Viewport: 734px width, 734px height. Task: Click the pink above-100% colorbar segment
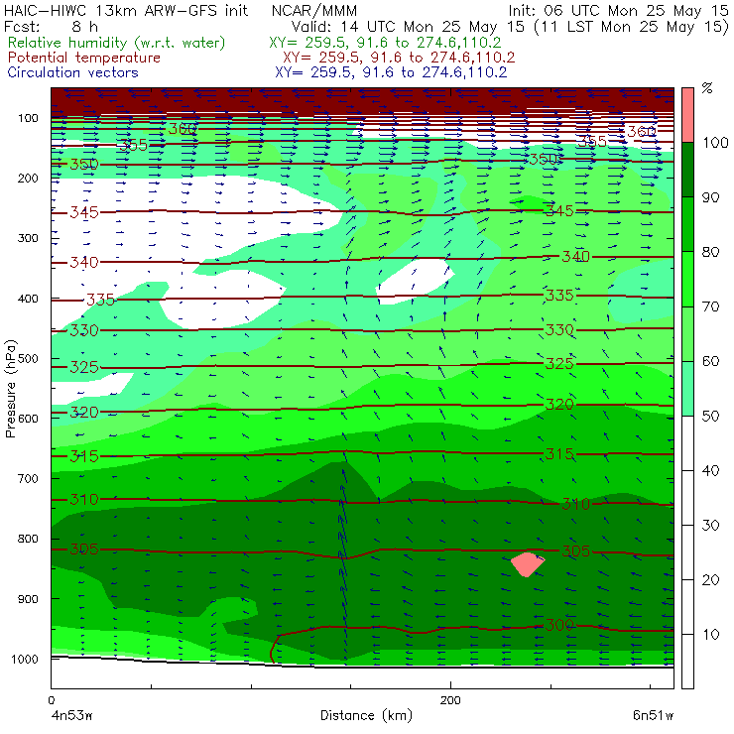pyautogui.click(x=687, y=115)
